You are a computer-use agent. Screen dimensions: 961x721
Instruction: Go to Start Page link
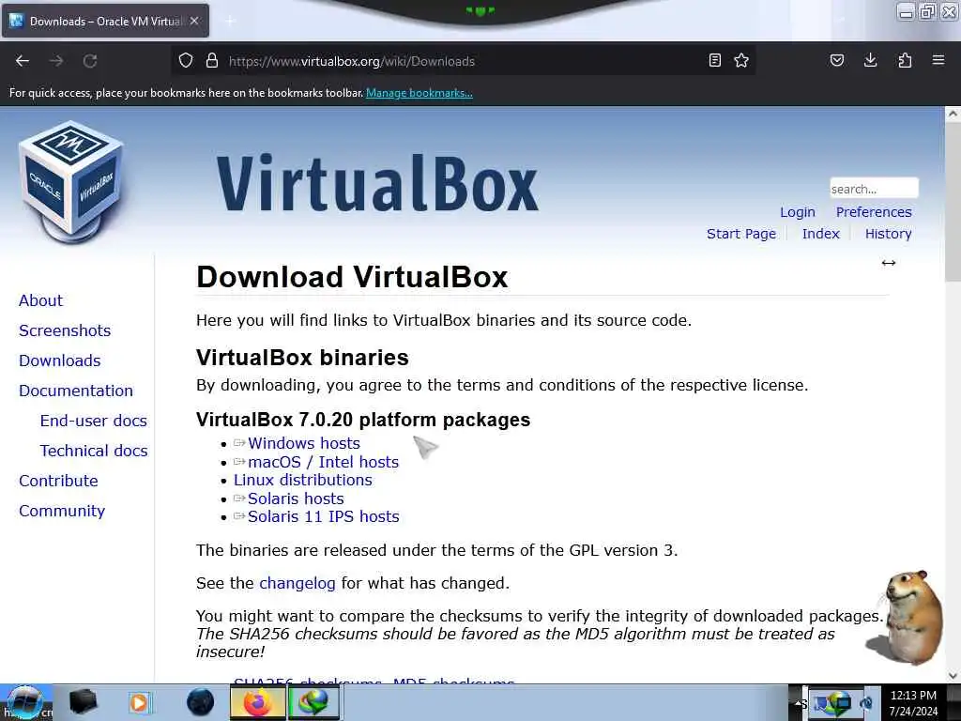click(x=741, y=234)
